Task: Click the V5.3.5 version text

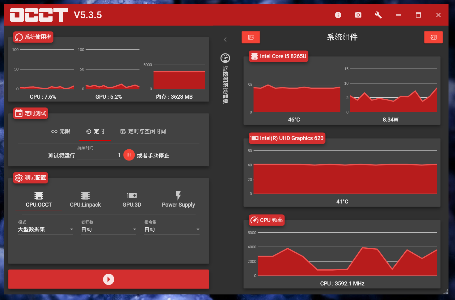Action: [88, 15]
